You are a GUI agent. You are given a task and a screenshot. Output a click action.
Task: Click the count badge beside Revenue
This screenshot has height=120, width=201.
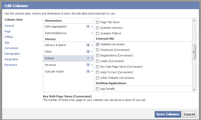click(88, 65)
